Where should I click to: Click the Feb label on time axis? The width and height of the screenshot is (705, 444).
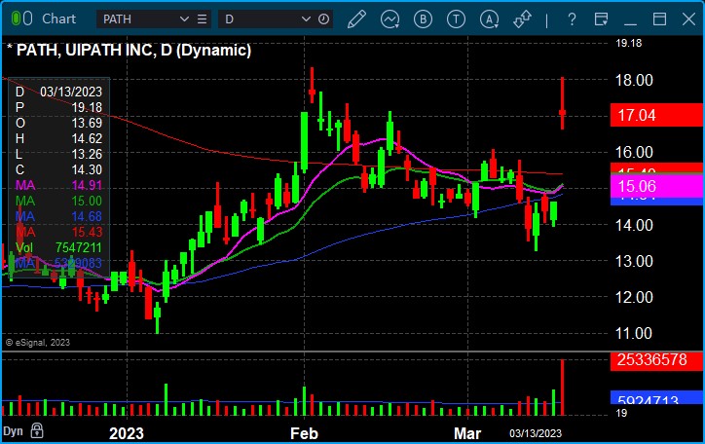click(304, 433)
